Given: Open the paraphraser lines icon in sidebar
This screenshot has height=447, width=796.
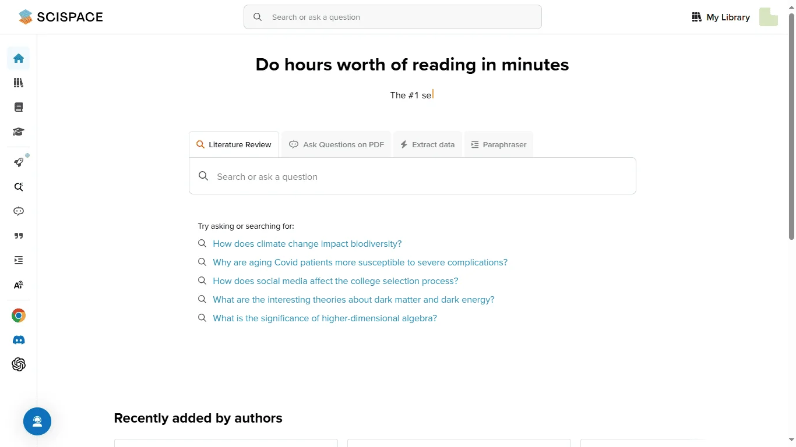Looking at the screenshot, I should pyautogui.click(x=19, y=260).
